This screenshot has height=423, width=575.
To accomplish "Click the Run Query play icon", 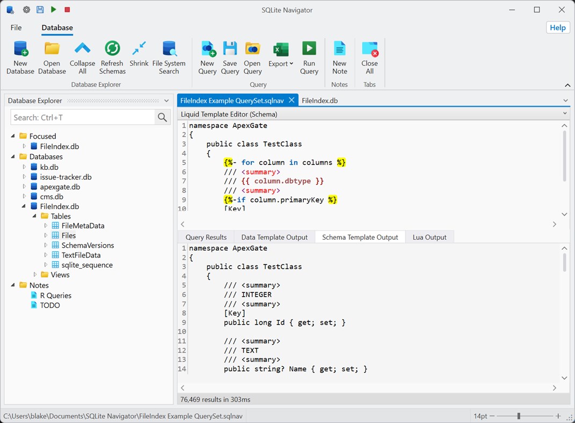I will pyautogui.click(x=309, y=48).
